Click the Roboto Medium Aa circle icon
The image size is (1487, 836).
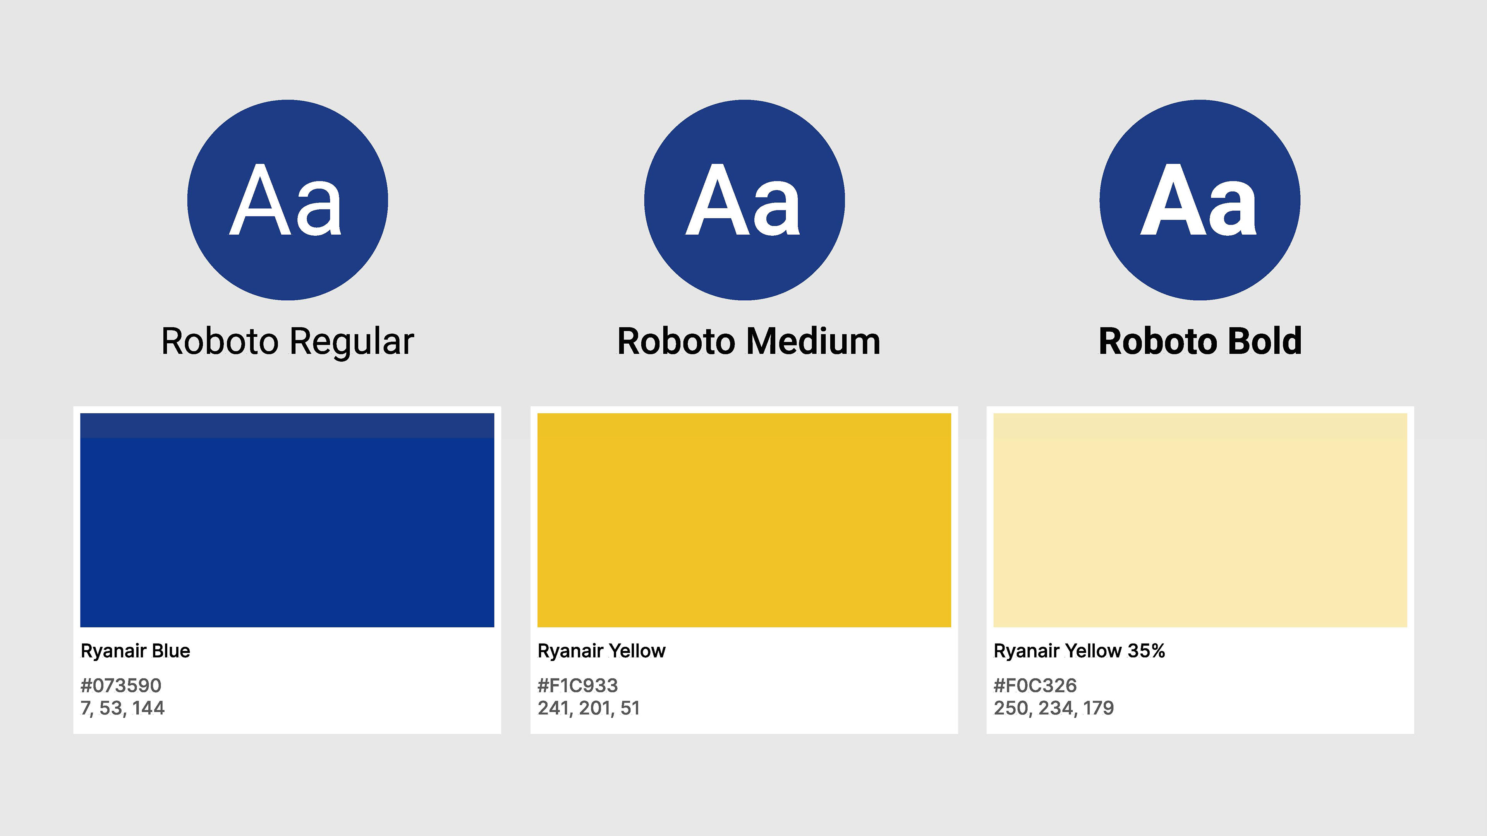click(745, 200)
